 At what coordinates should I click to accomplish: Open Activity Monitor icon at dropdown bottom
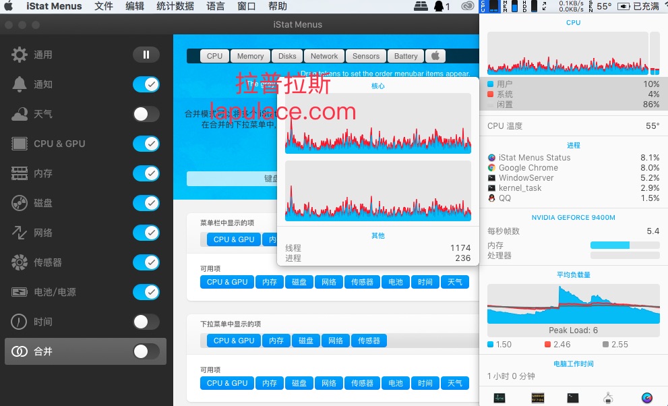[499, 398]
